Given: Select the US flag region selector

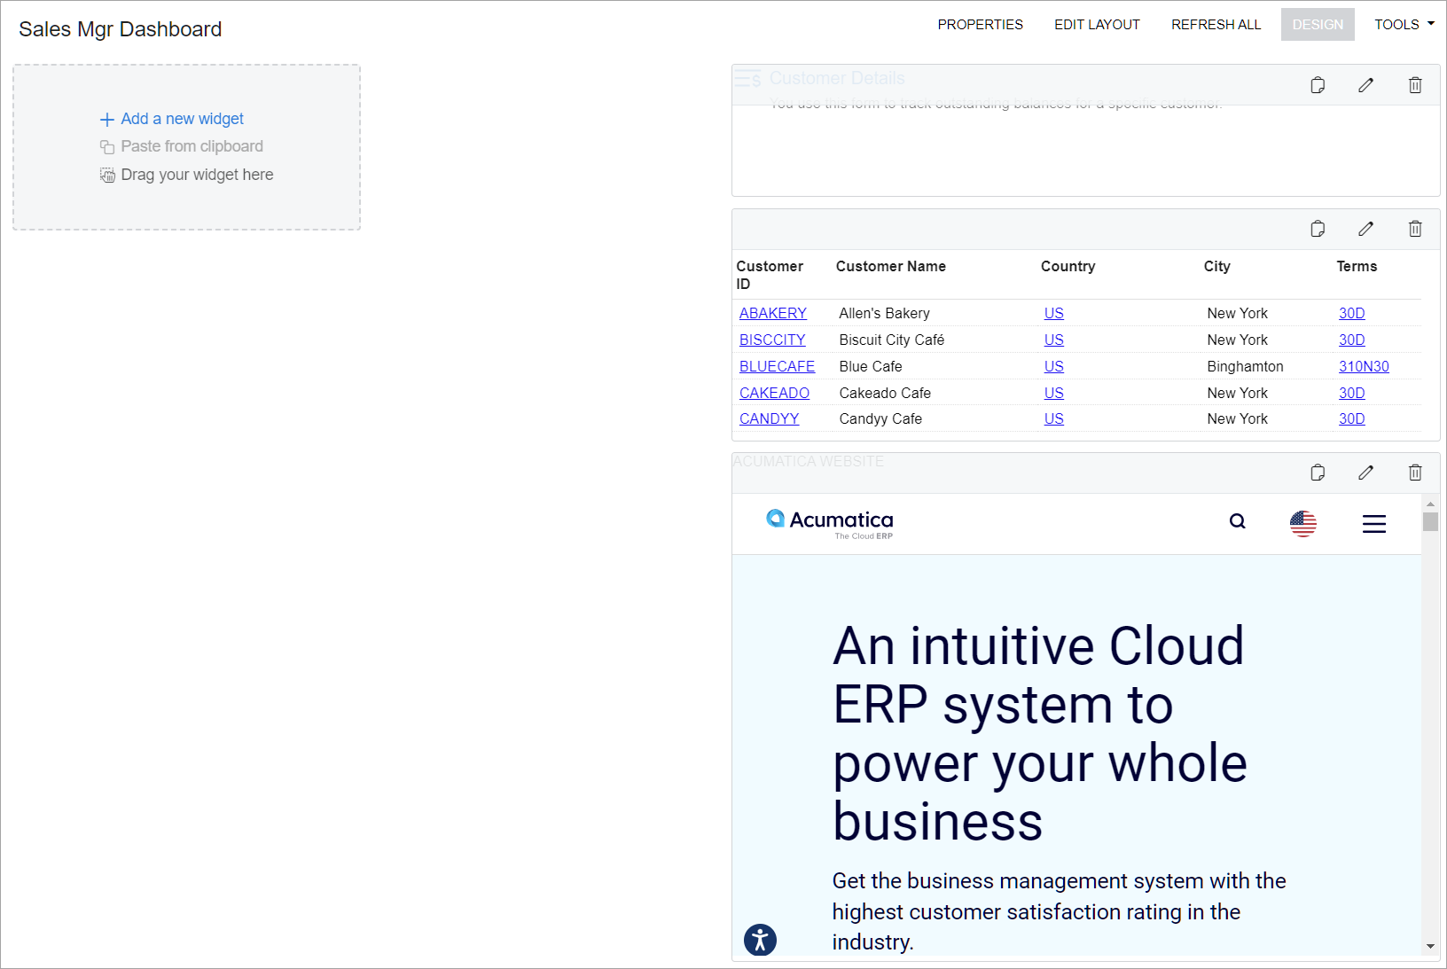Looking at the screenshot, I should coord(1302,524).
